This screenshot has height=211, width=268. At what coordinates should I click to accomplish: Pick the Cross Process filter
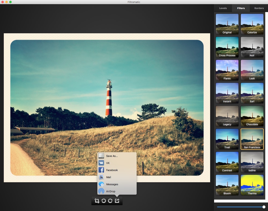pyautogui.click(x=227, y=47)
